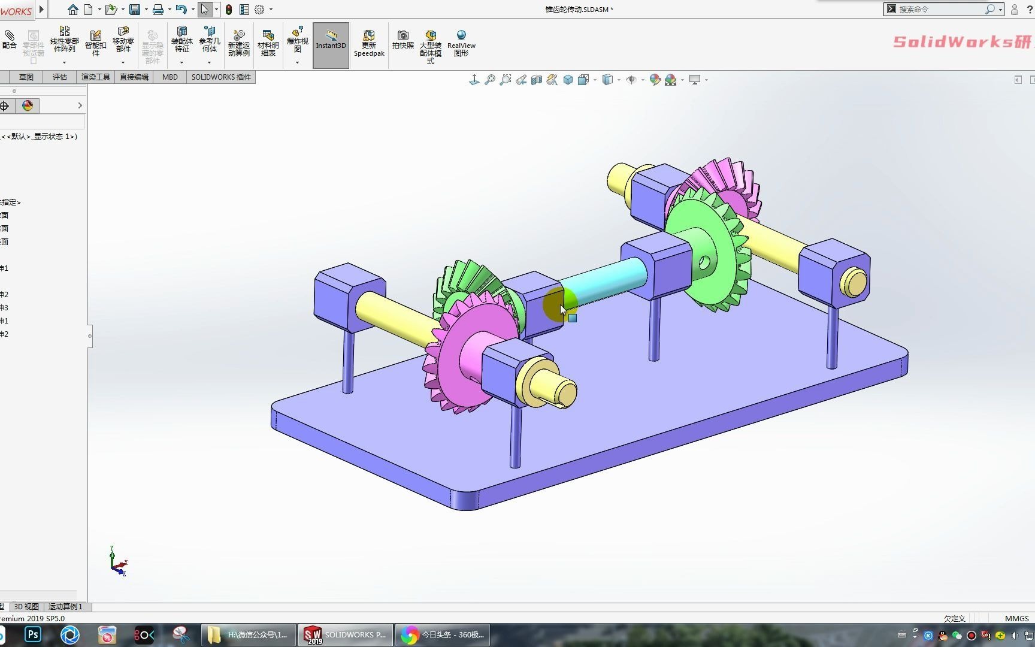Expand the 线性零部件阵列 dropdown arrow
The image size is (1035, 647).
pos(64,62)
